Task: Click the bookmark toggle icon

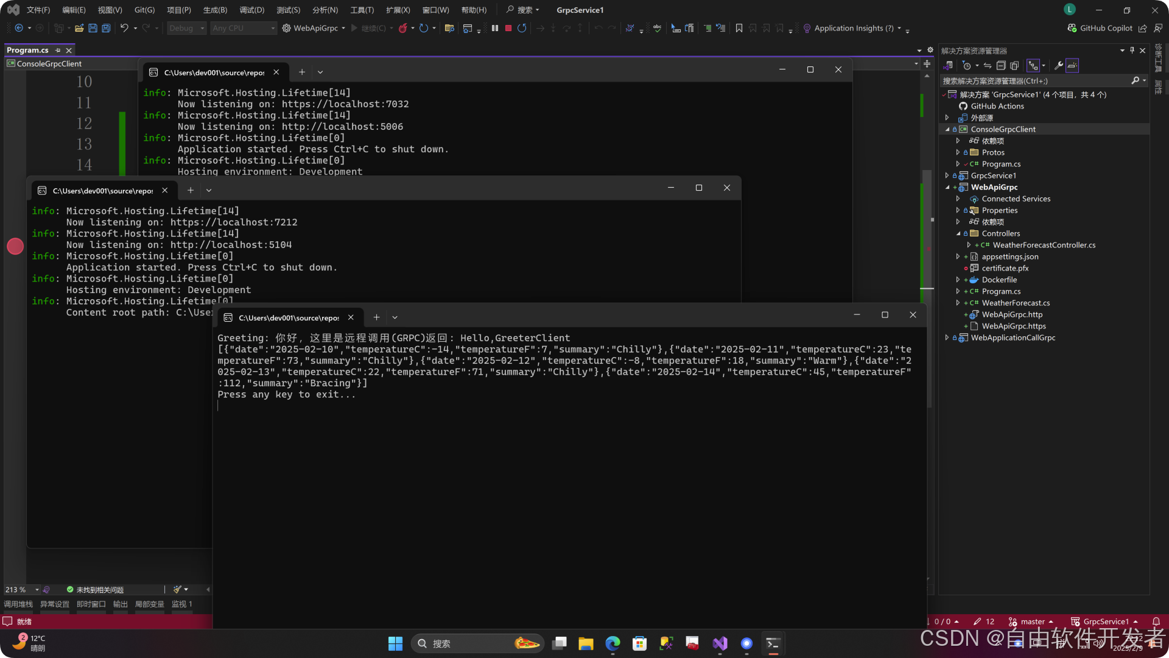Action: (739, 28)
